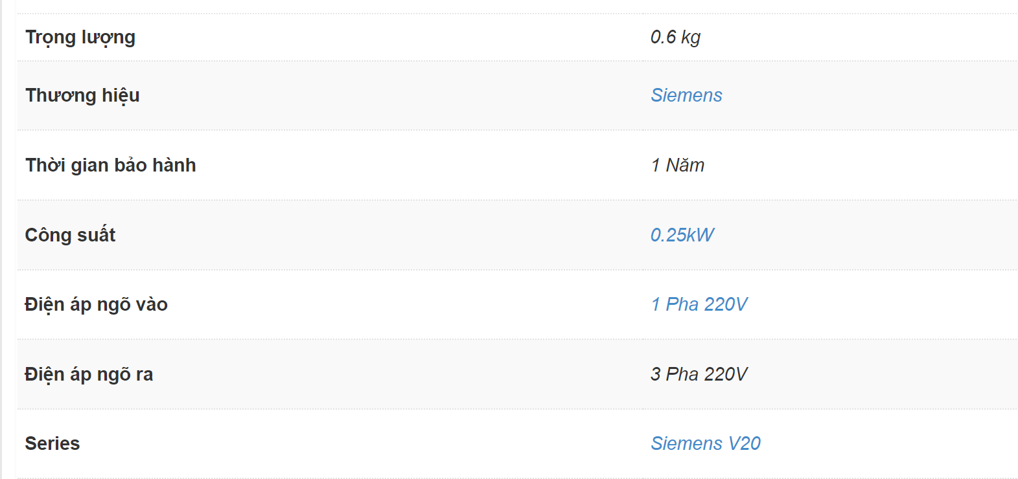Image resolution: width=1018 pixels, height=479 pixels.
Task: Click the Trọng lượng label
Action: coord(80,38)
